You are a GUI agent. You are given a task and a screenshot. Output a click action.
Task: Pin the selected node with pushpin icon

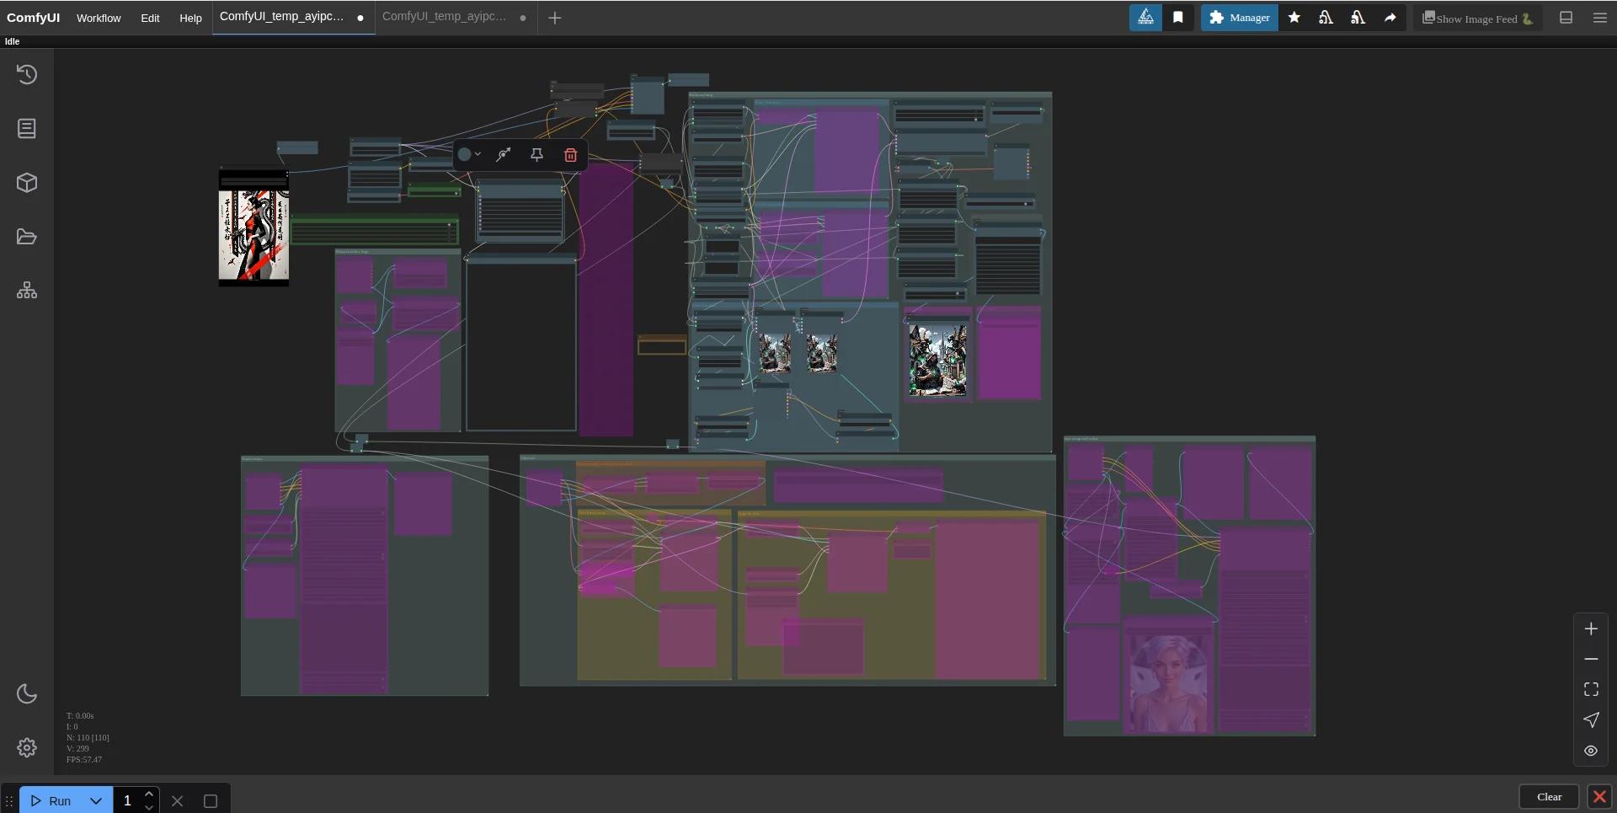pos(536,155)
